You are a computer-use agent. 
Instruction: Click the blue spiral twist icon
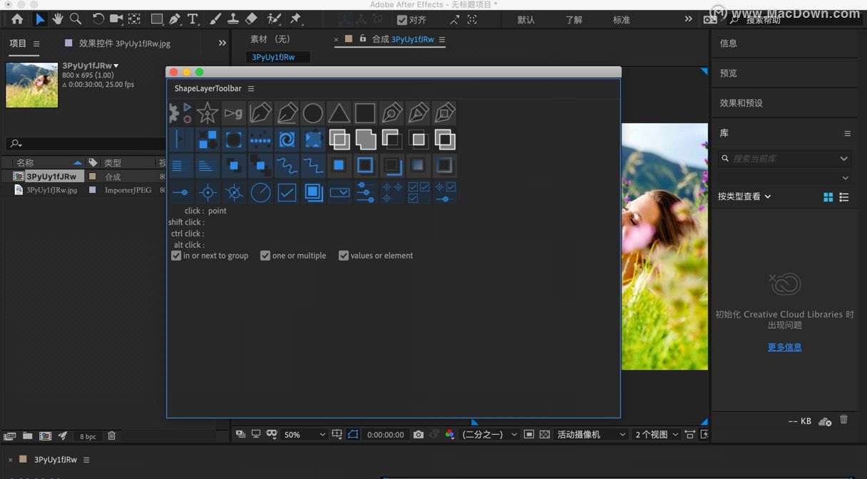click(287, 140)
